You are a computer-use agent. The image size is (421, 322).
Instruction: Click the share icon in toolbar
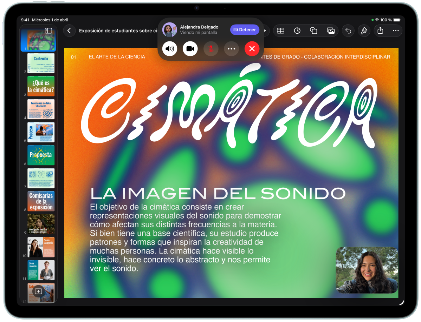point(380,31)
